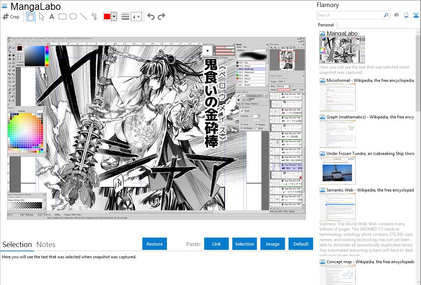This screenshot has width=421, height=285.
Task: Click the Link paste button
Action: [216, 244]
